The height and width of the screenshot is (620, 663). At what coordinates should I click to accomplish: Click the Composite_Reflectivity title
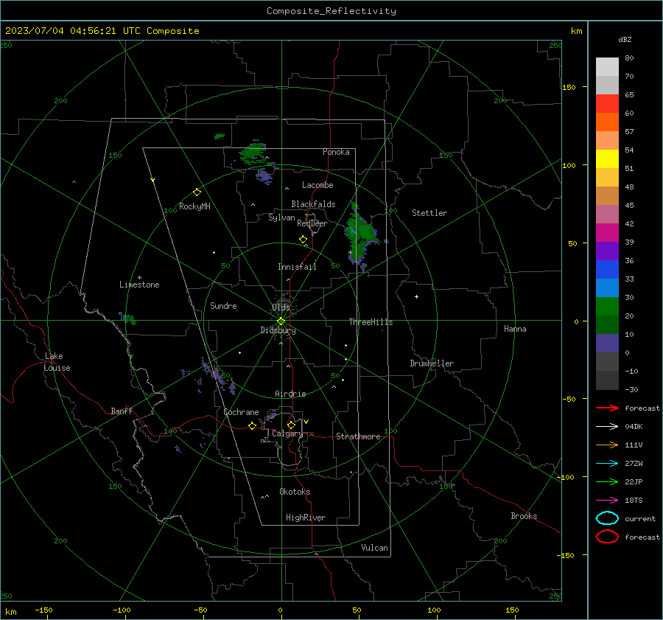(x=331, y=11)
